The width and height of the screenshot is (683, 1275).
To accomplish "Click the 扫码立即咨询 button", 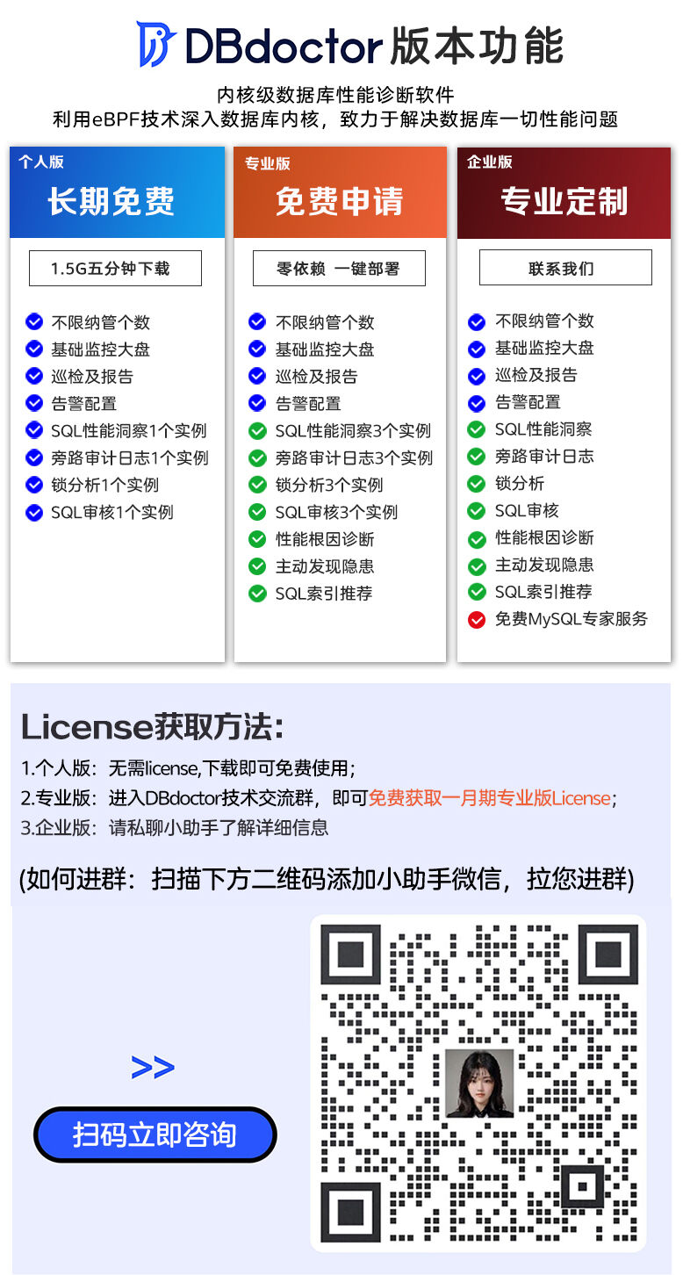I will (155, 1135).
